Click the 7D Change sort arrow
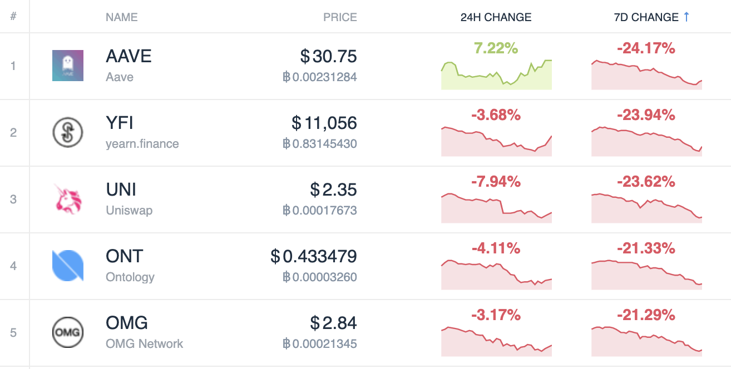 click(686, 17)
